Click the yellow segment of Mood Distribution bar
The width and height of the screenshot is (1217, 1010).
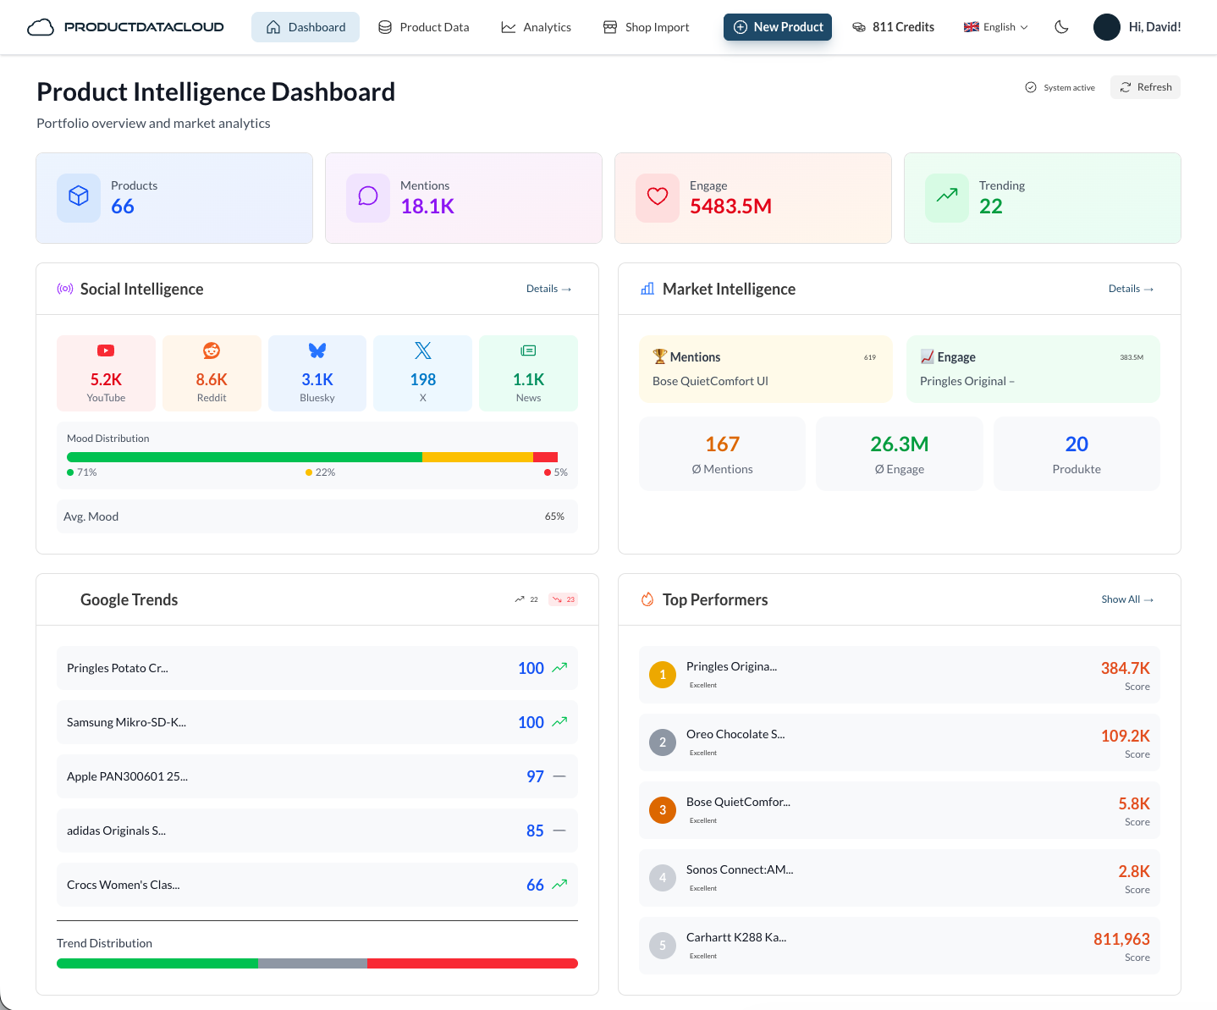click(477, 457)
